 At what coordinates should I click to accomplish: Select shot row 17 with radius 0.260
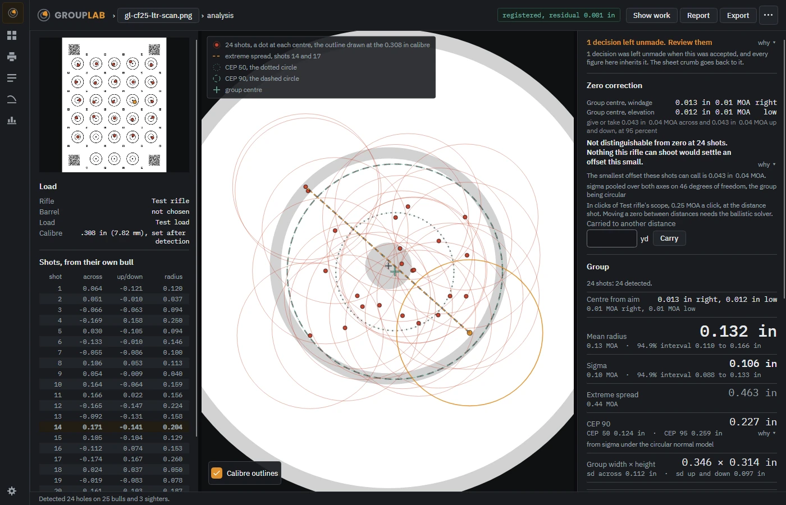pos(114,459)
